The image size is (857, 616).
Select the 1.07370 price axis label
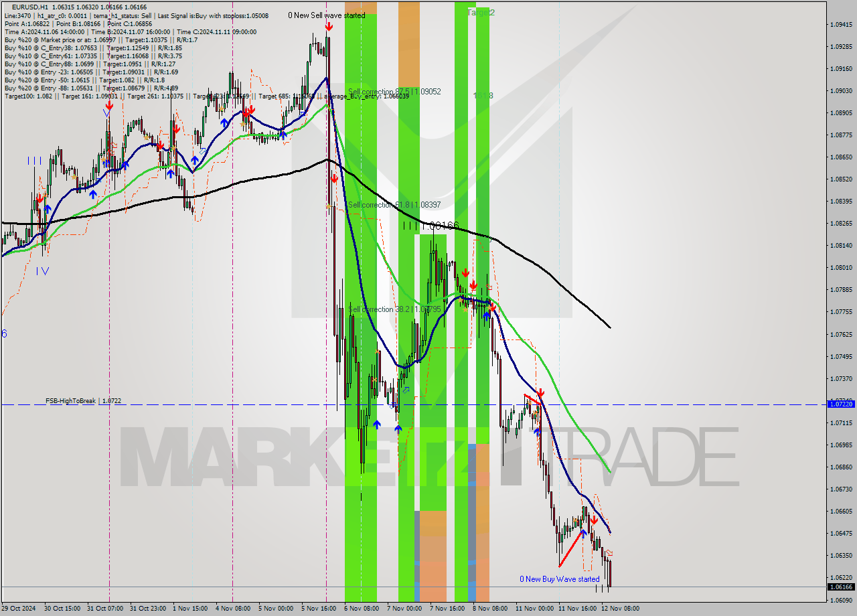(841, 378)
